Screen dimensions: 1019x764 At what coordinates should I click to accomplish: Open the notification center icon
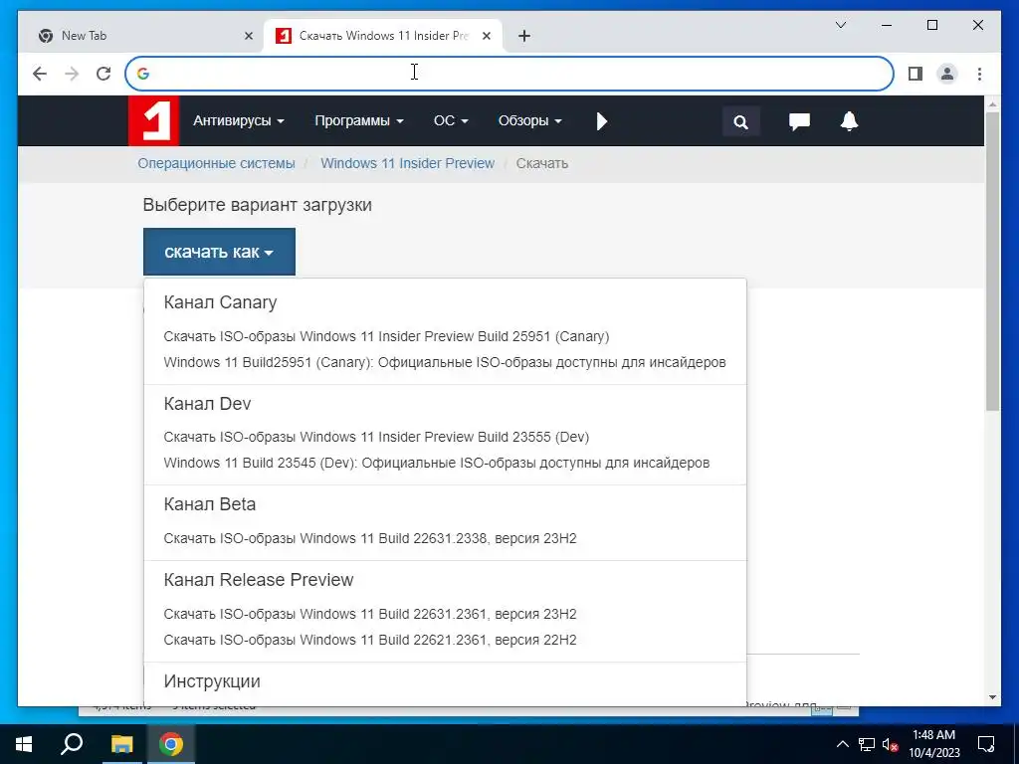click(x=986, y=744)
